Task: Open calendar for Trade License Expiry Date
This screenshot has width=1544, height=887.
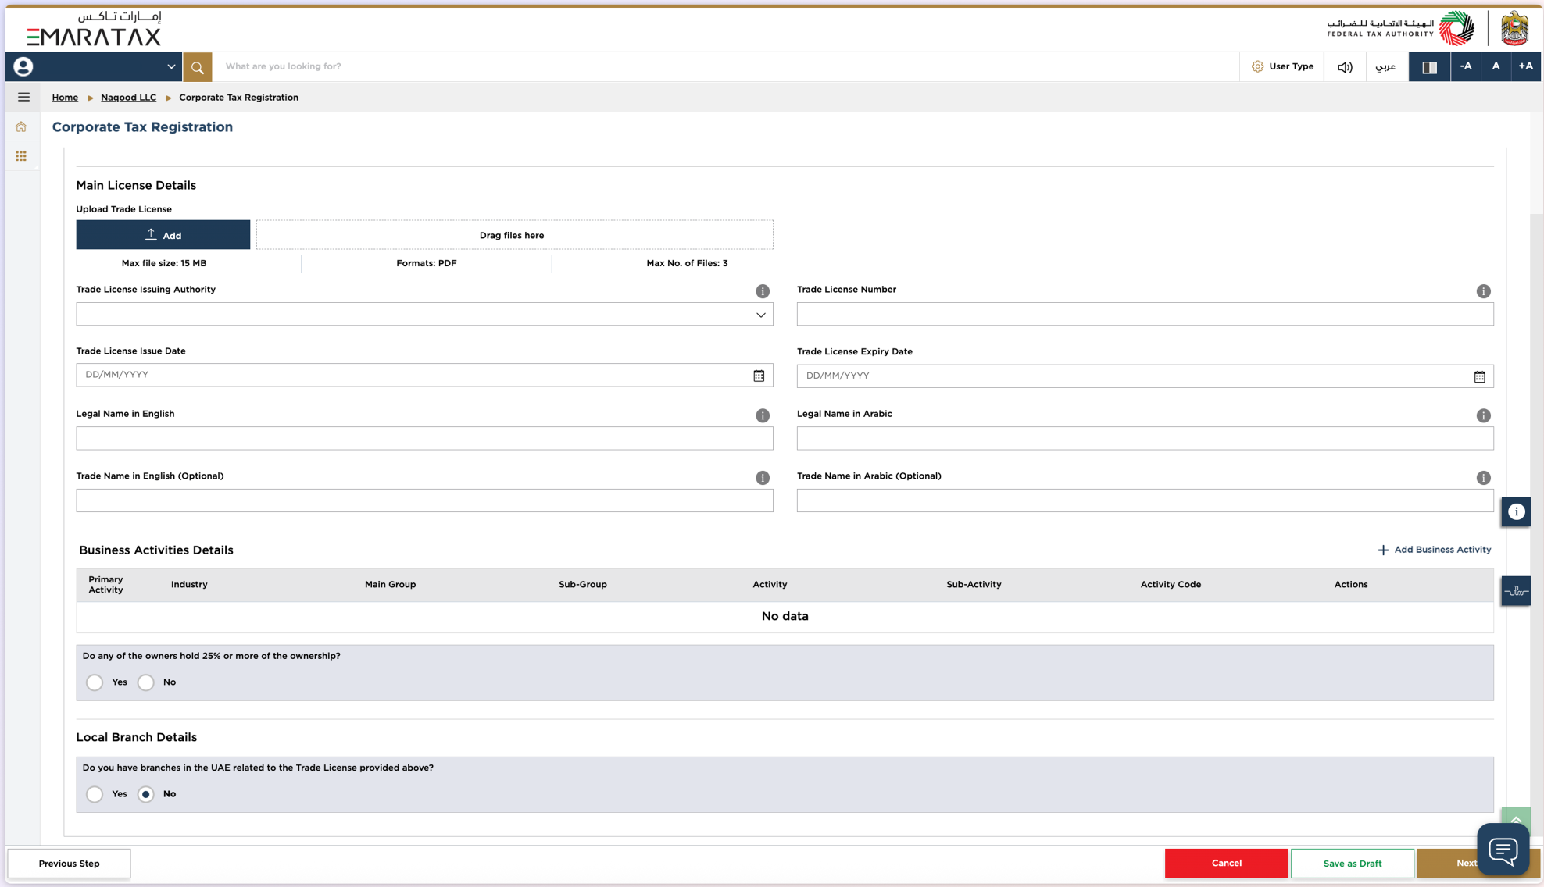Action: pos(1478,376)
